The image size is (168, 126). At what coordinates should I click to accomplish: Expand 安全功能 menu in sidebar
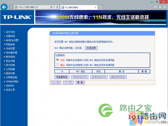coord(10,61)
